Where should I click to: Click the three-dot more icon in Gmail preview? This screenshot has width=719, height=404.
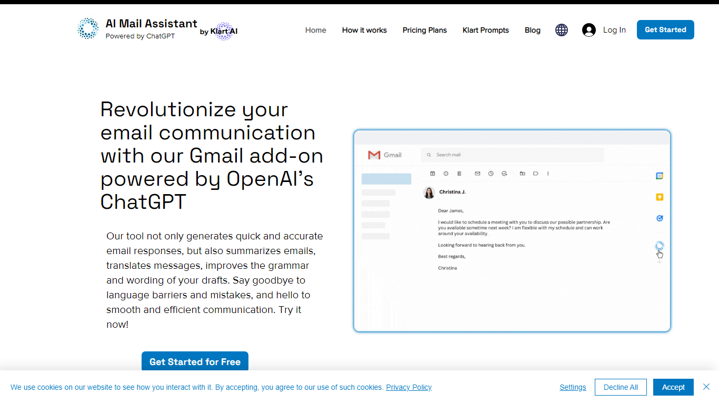[548, 174]
